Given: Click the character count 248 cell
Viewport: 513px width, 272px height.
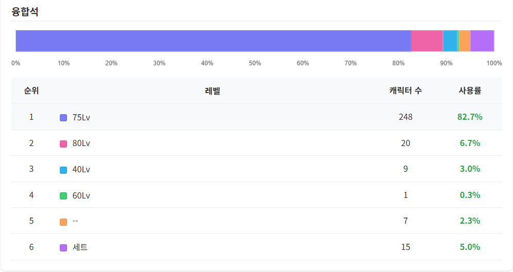Looking at the screenshot, I should tap(405, 117).
